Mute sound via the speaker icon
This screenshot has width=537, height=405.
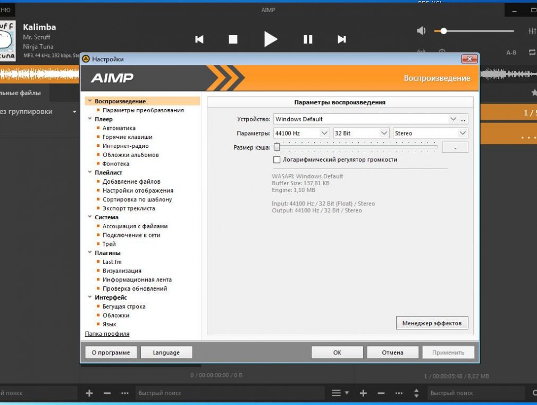click(421, 31)
